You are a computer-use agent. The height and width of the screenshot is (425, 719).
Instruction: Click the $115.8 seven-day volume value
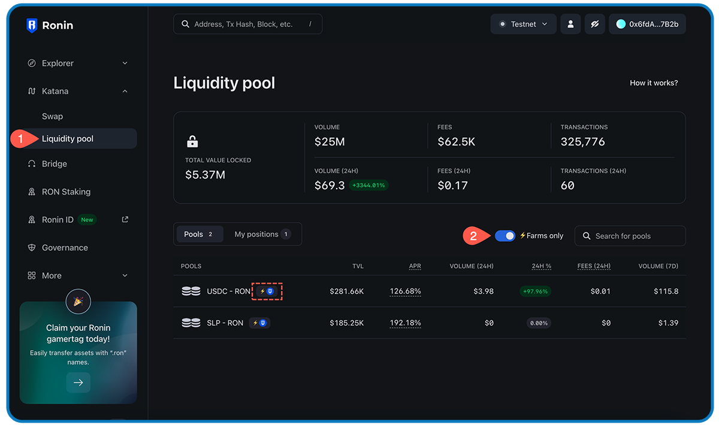[x=666, y=292]
